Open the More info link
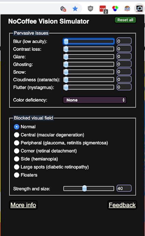Viewport: 145px width, 236px height. coord(23,205)
